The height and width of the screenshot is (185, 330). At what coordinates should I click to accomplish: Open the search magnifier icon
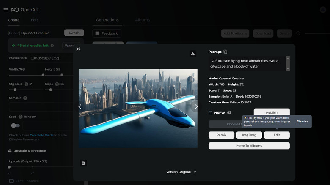coord(298,33)
